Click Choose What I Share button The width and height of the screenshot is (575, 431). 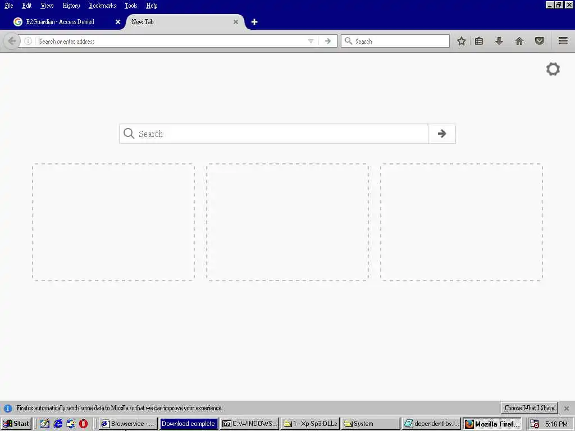(529, 408)
